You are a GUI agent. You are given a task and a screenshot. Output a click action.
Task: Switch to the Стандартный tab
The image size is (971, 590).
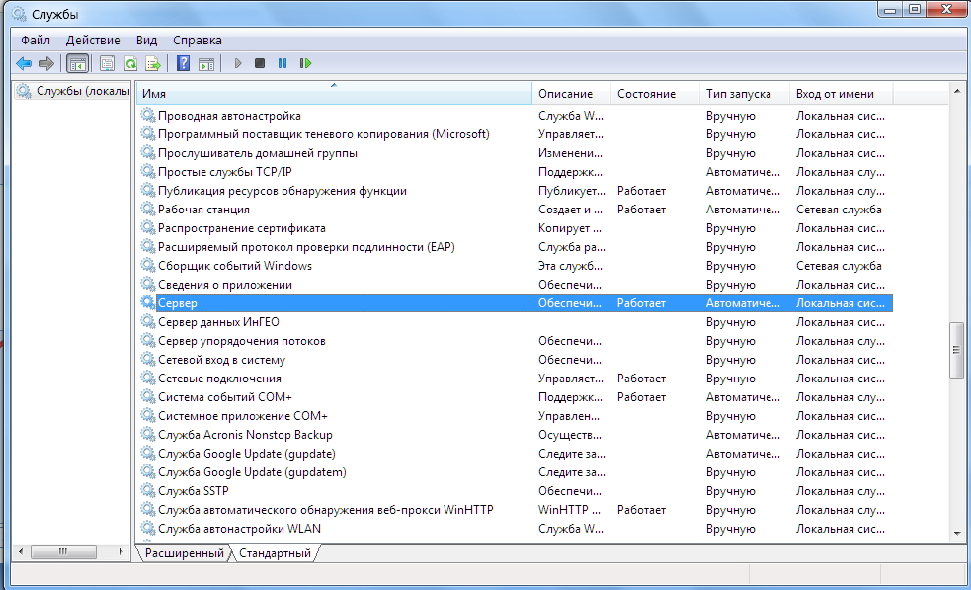(x=277, y=553)
